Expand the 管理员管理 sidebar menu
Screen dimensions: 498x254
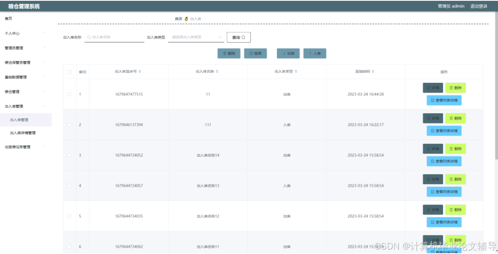(x=26, y=48)
